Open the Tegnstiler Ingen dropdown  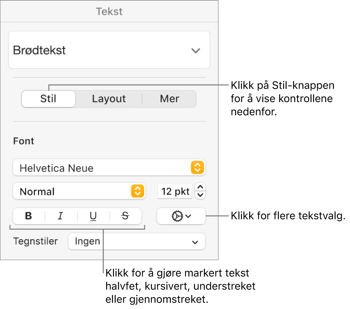[x=137, y=242]
